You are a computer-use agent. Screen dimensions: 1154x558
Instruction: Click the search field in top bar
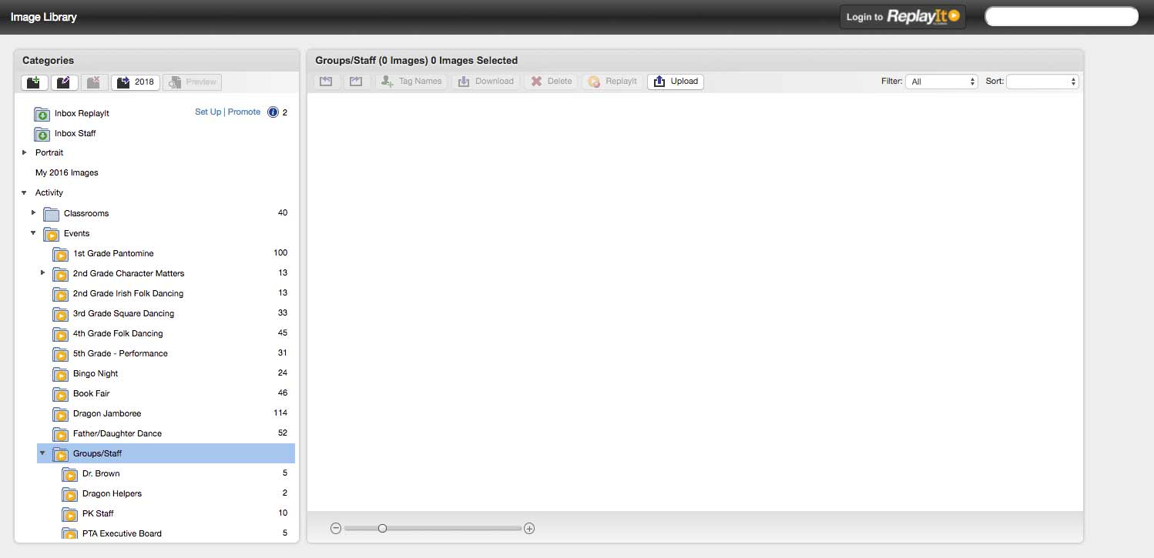tap(1062, 17)
